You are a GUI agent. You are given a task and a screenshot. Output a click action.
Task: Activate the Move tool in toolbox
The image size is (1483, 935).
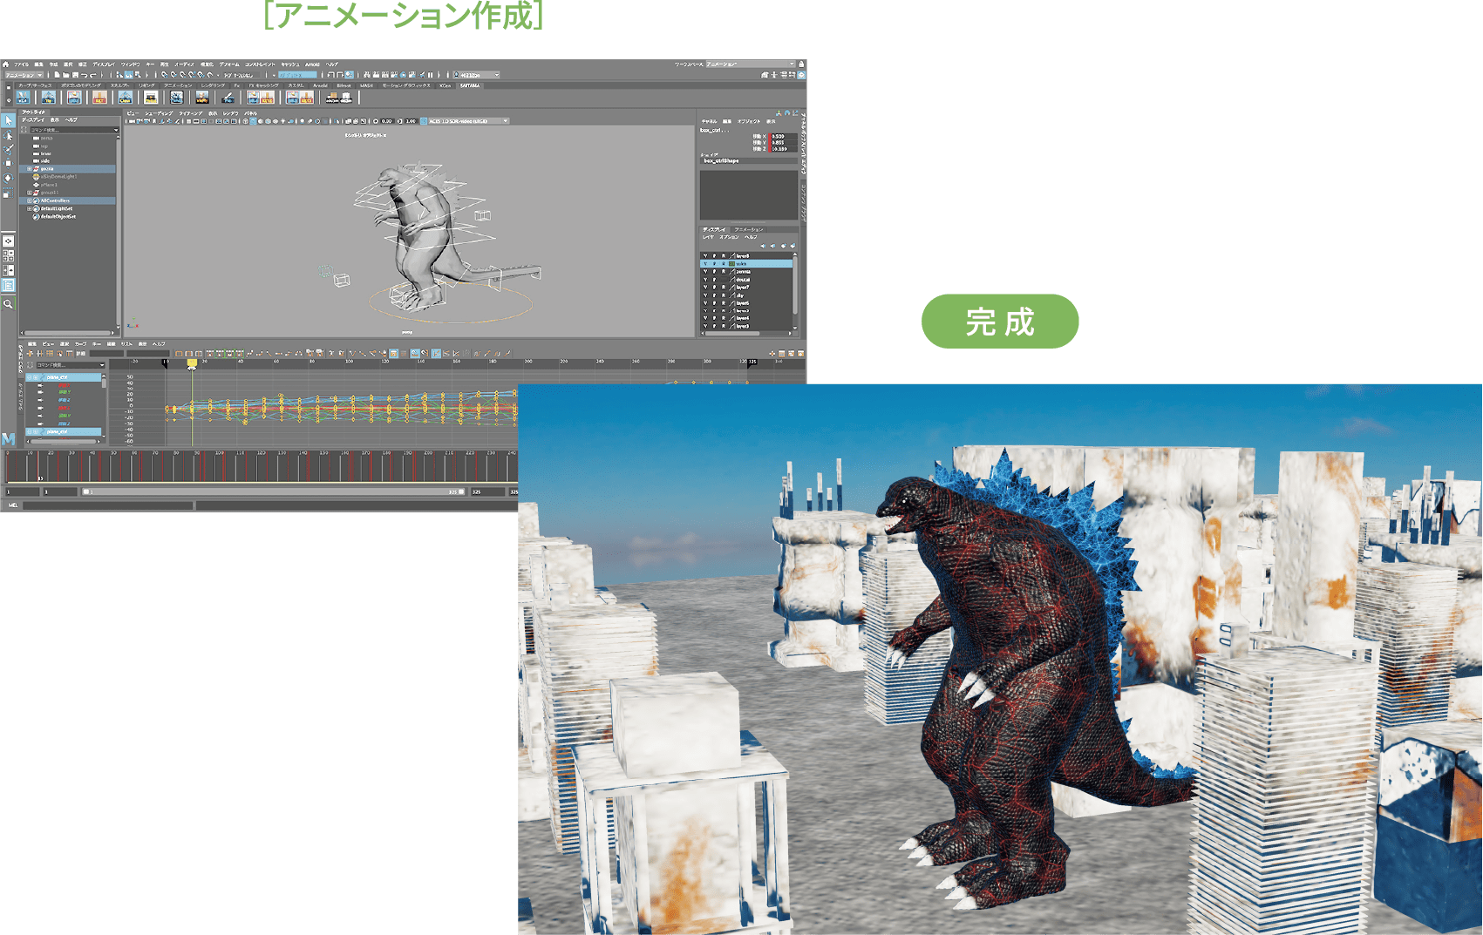coord(8,163)
